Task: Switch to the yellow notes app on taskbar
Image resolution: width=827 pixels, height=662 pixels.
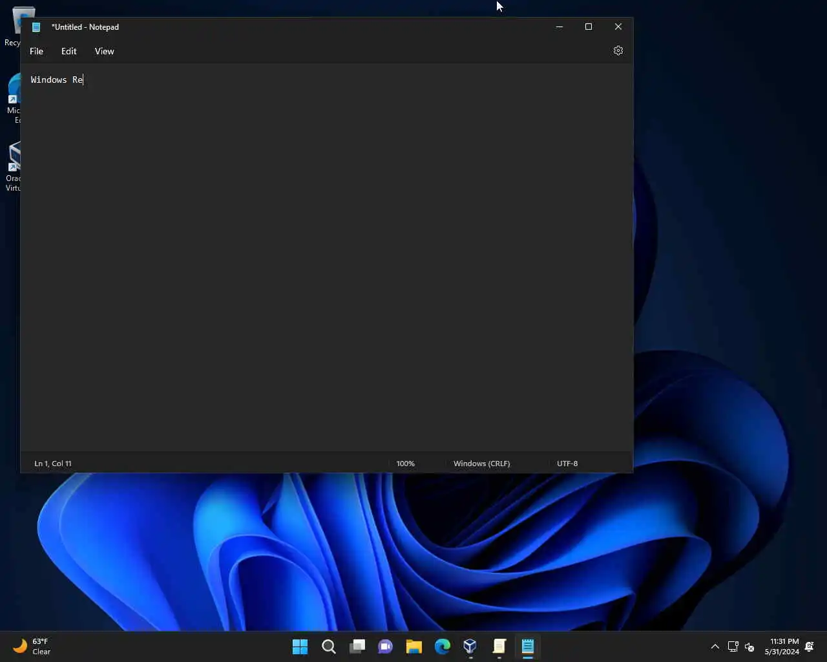Action: coord(499,646)
